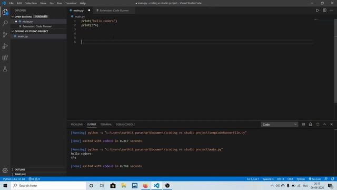Open the Terminal menu
Screen dimensions: 337x190
tap(71, 3)
